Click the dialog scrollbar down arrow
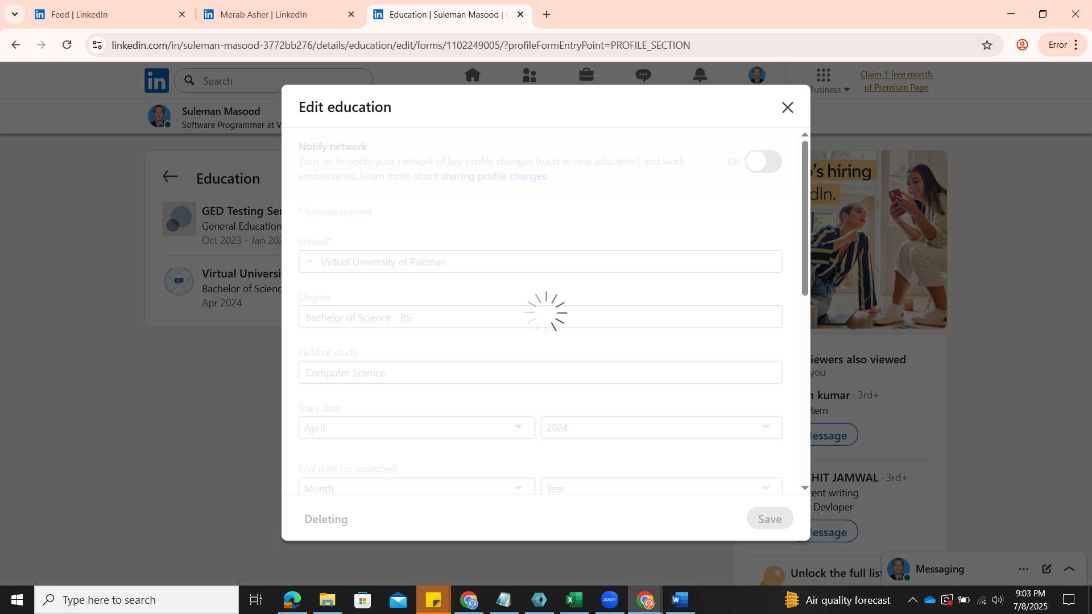1092x614 pixels. tap(805, 488)
